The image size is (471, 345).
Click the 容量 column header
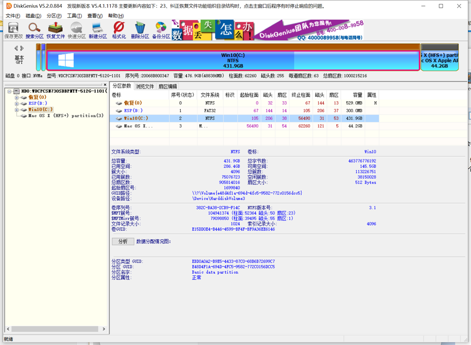click(x=353, y=95)
